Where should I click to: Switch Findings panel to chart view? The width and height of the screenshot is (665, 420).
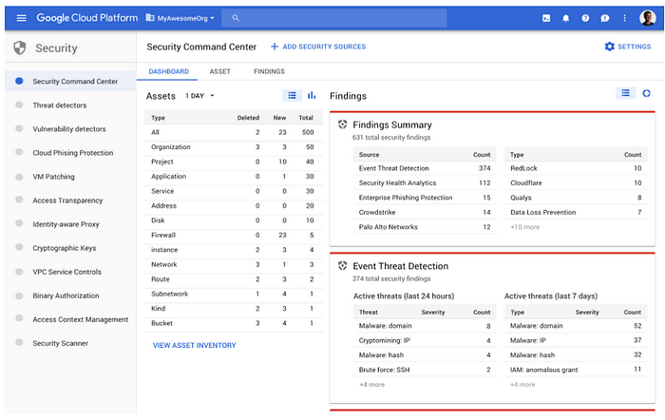[646, 93]
